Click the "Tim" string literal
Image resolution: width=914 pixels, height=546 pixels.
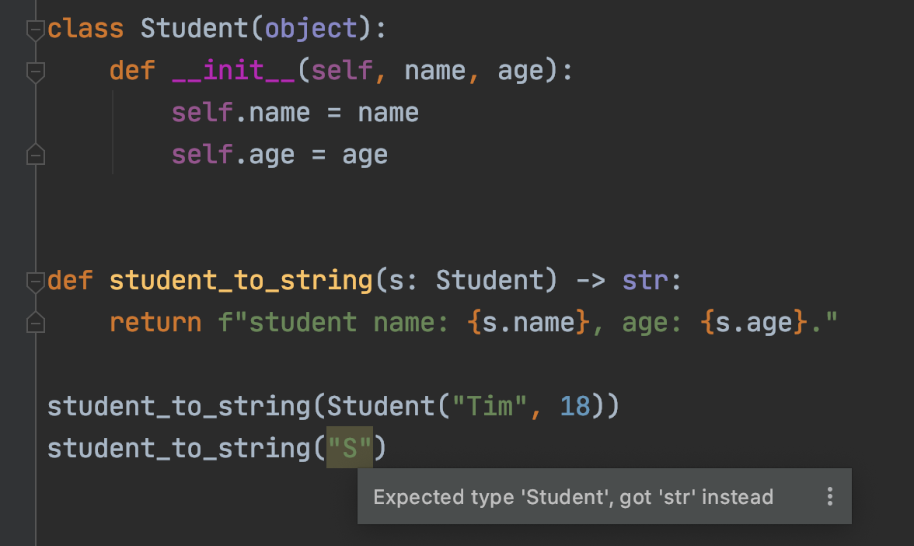(483, 406)
